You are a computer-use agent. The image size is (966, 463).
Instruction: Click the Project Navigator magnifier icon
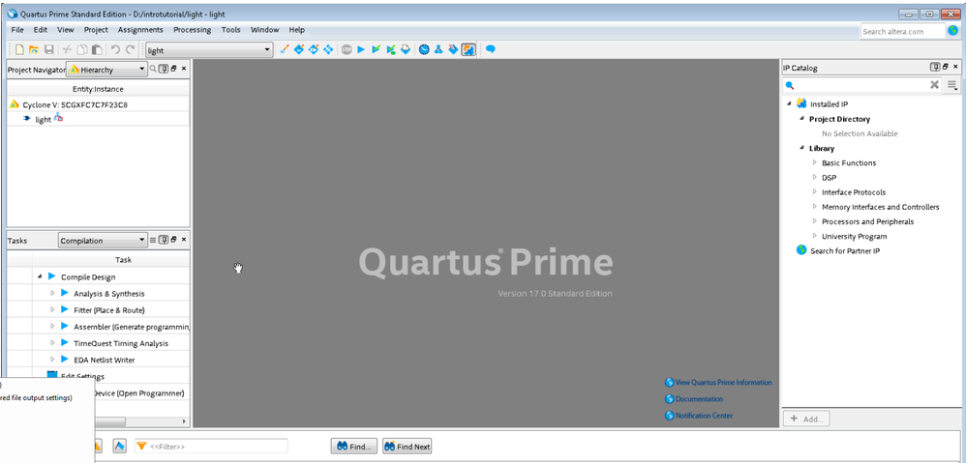[153, 69]
